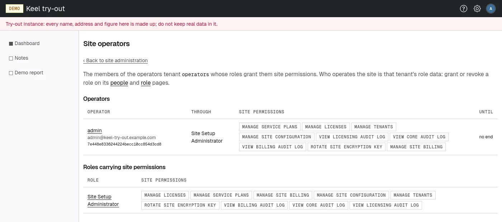Click roles table VIEW BILLING AUDIT LOG tag
Image resolution: width=502 pixels, height=222 pixels.
click(254, 205)
